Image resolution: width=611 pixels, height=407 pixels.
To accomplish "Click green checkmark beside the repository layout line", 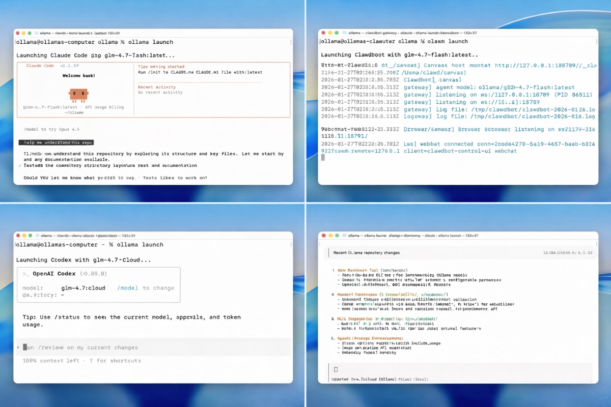I will [19, 165].
